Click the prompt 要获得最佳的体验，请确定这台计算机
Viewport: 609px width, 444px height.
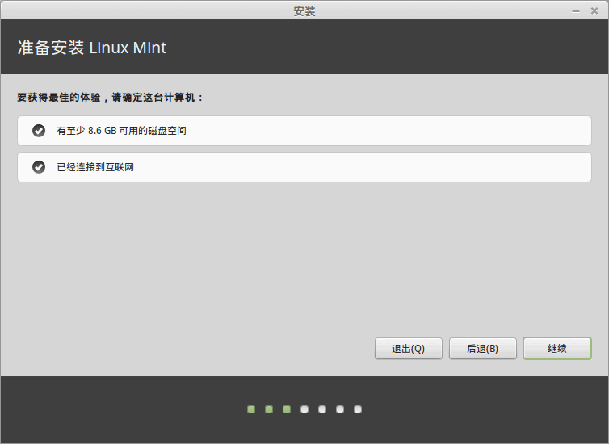click(110, 98)
